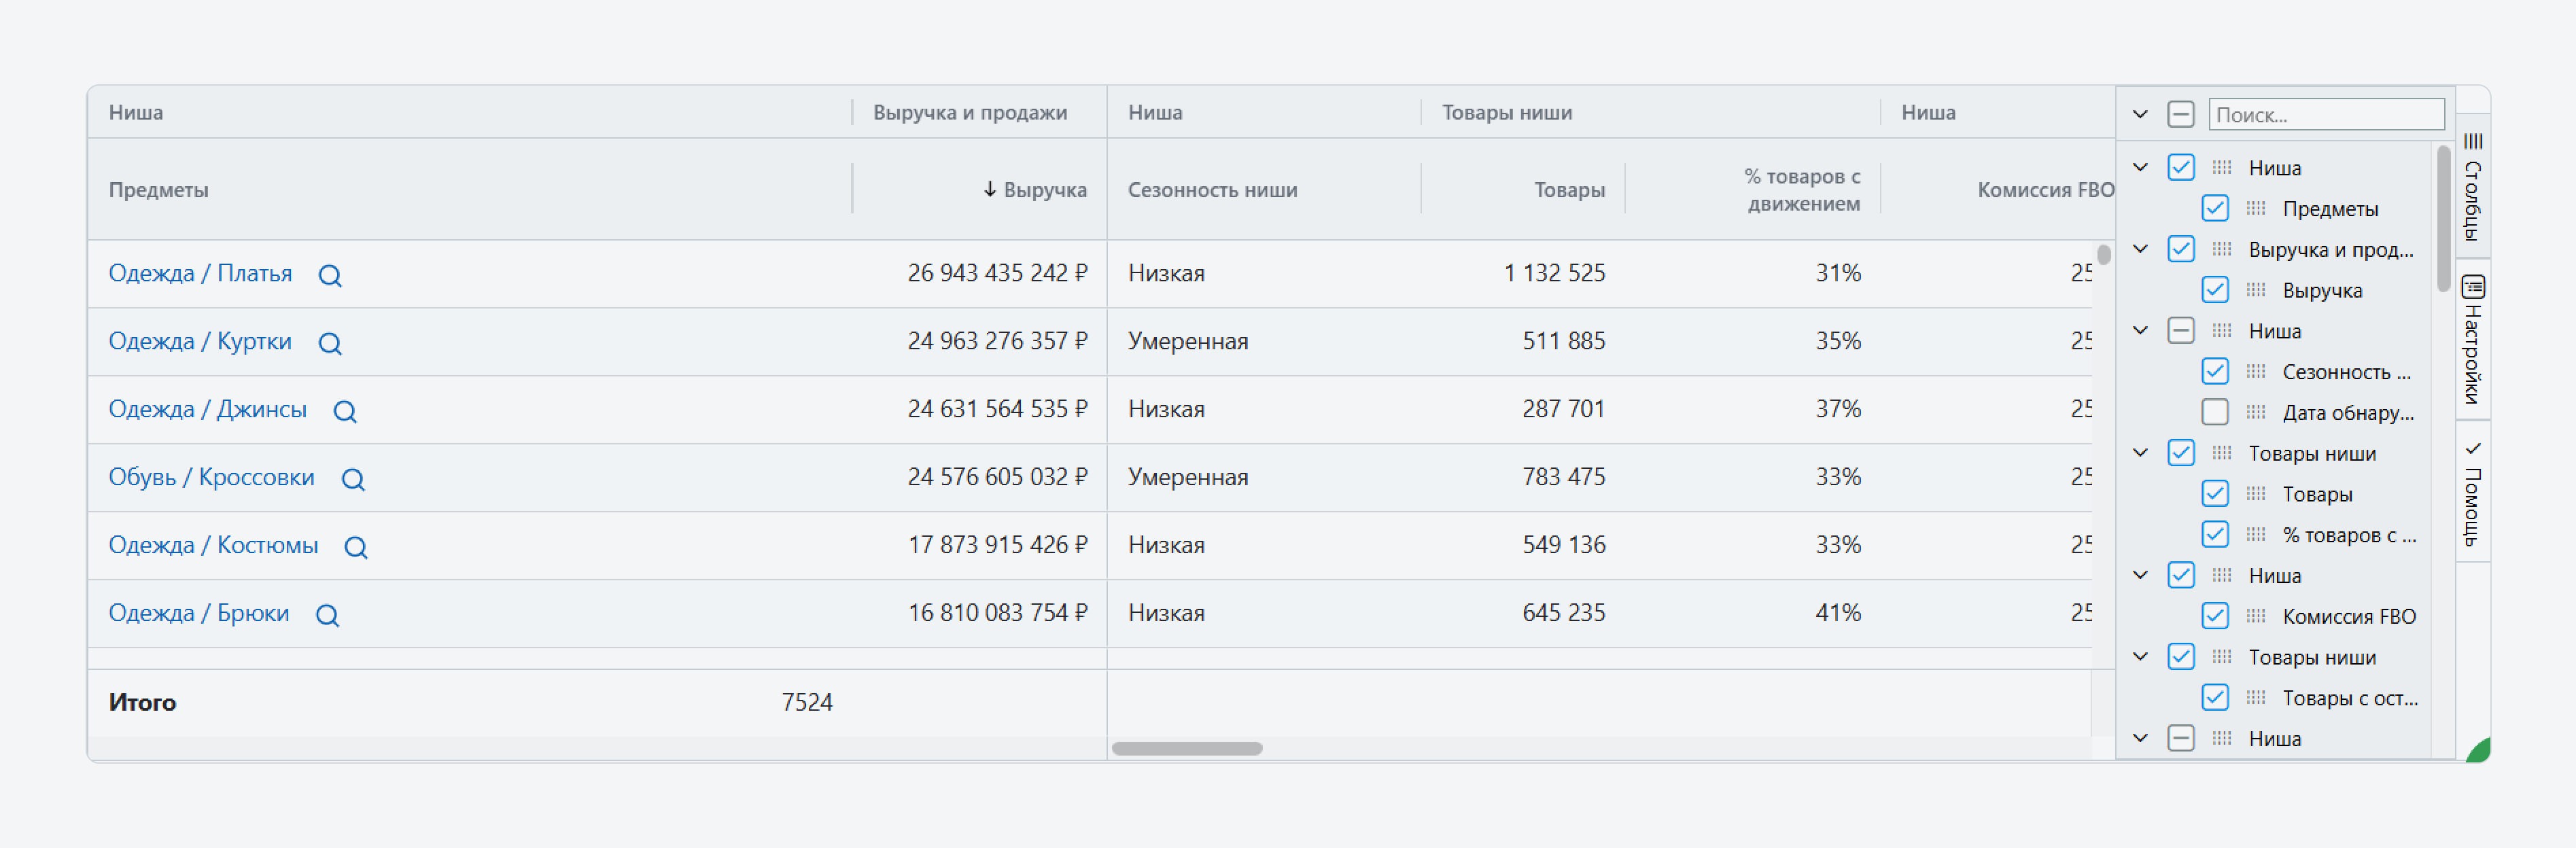Click the sort arrow on Выручка header
The height and width of the screenshot is (848, 2576).
pyautogui.click(x=989, y=189)
